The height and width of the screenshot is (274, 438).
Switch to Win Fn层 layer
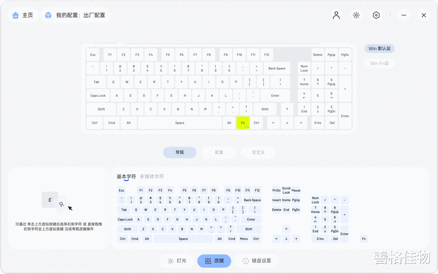tap(379, 63)
